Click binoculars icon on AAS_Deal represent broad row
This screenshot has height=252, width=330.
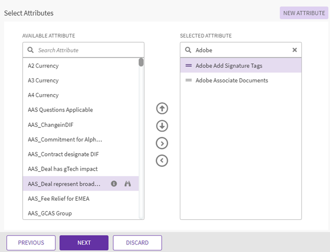127,184
